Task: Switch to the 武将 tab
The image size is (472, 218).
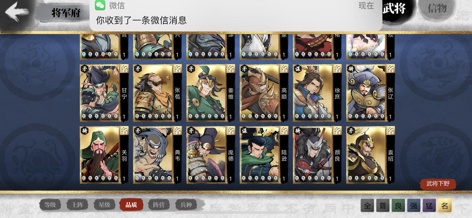Action: click(x=394, y=9)
